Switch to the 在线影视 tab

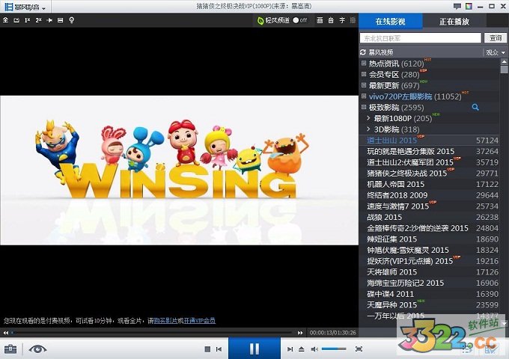pyautogui.click(x=391, y=22)
